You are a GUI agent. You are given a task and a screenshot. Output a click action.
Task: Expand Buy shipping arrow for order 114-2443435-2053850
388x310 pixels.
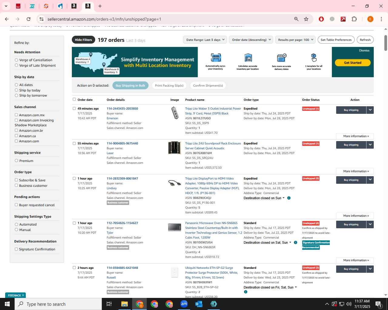pos(370,110)
